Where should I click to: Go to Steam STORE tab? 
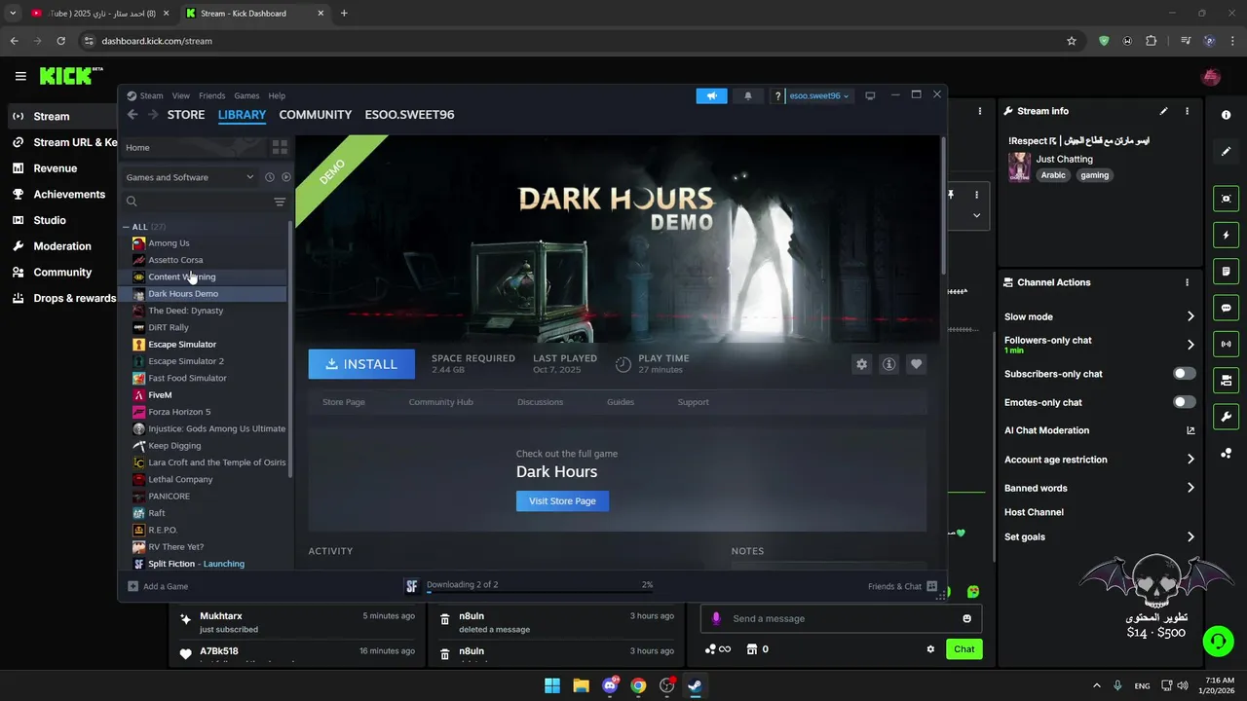click(x=186, y=115)
